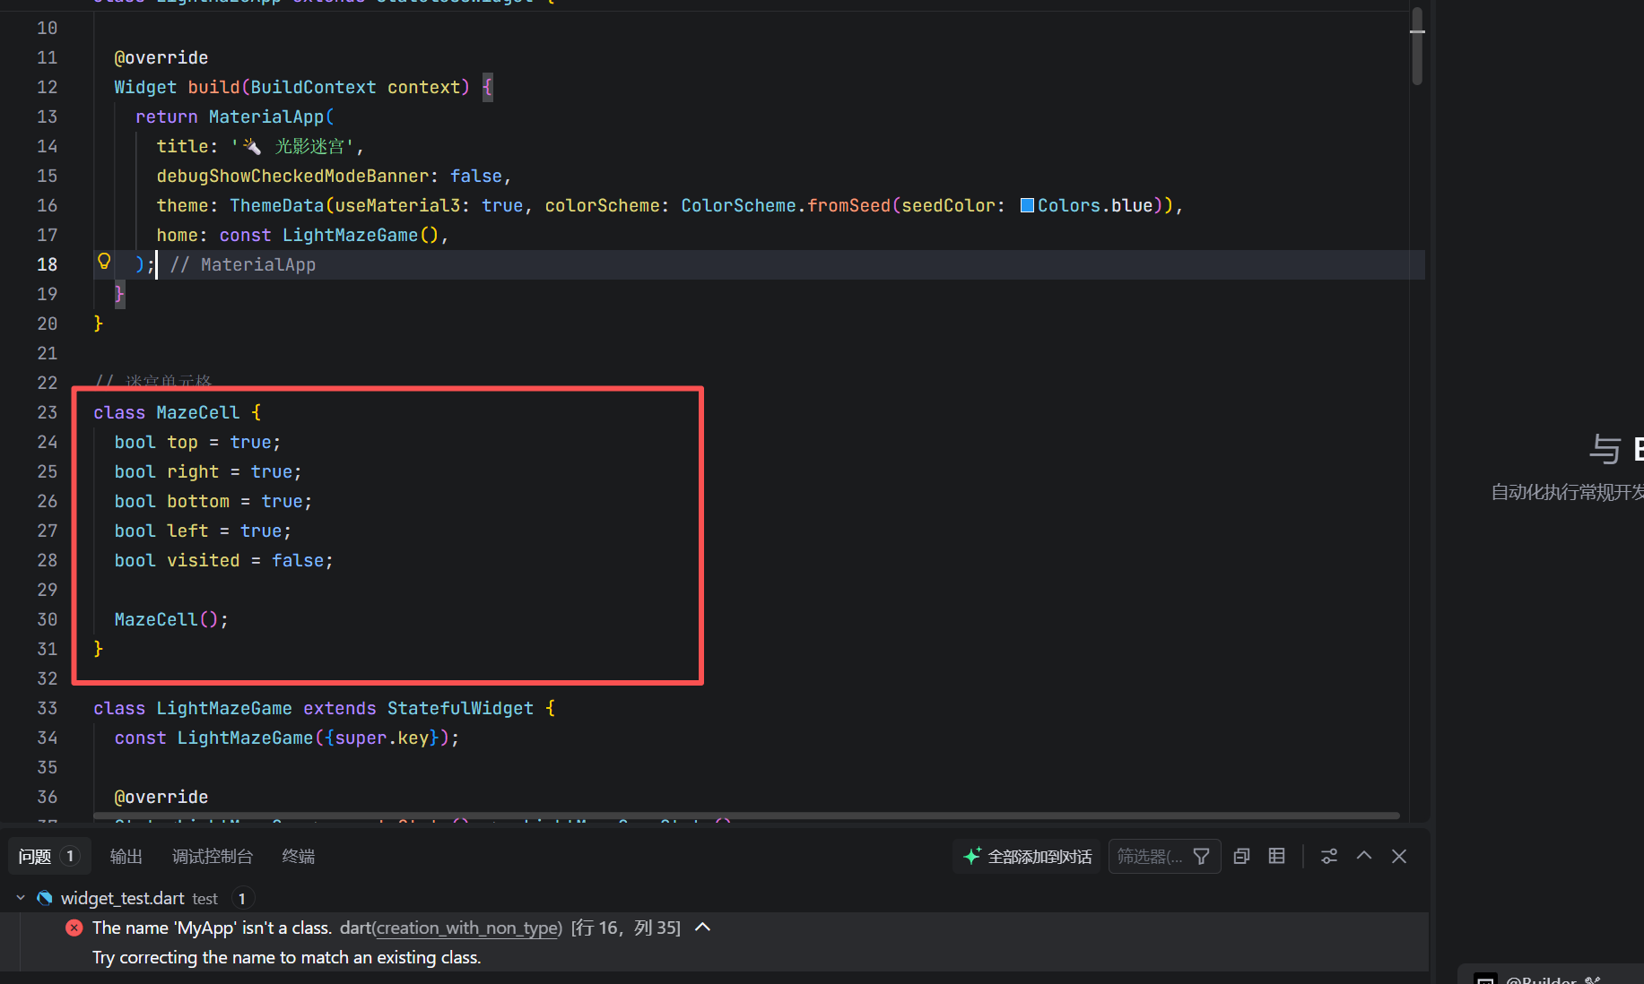Click the 'class MazeCell' declaration text

pyautogui.click(x=167, y=412)
